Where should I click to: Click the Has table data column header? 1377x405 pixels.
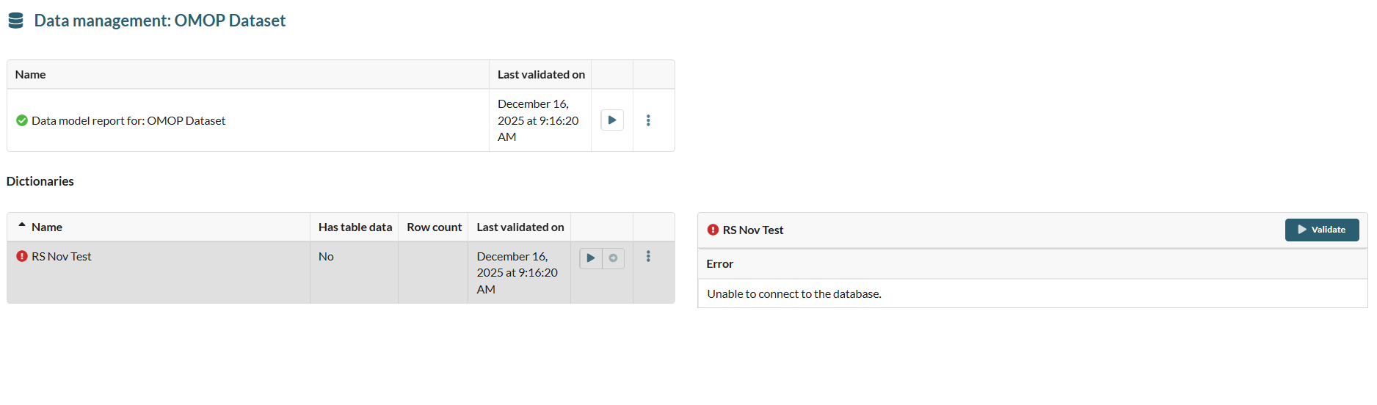pyautogui.click(x=355, y=227)
